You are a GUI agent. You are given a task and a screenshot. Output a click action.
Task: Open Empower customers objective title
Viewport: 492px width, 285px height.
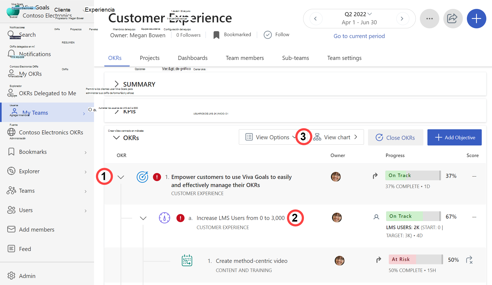click(231, 181)
